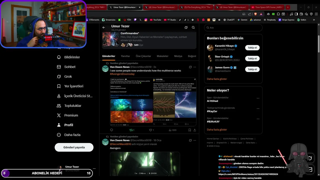Open the Streamlabs bookmark
Image resolution: width=320 pixels, height=180 pixels.
pos(109,20)
